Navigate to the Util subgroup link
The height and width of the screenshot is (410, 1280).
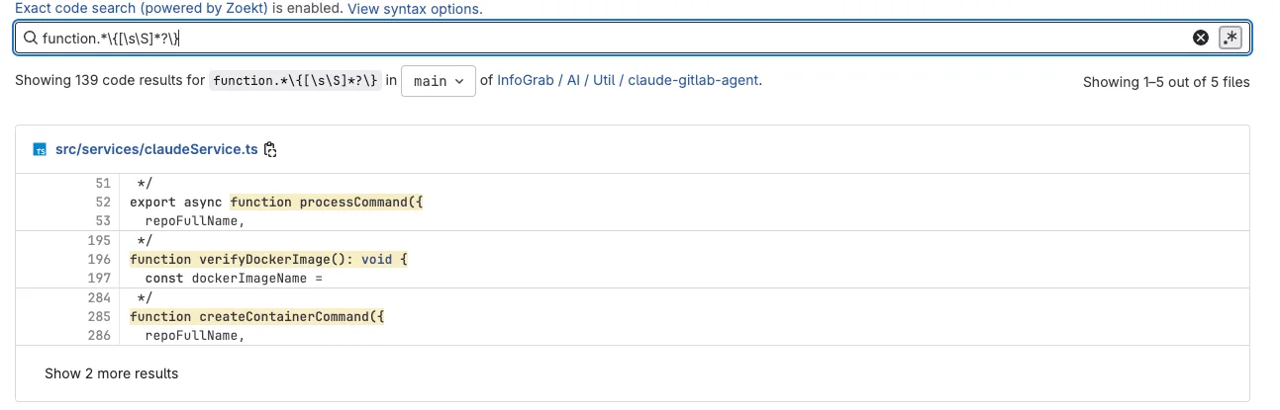point(605,81)
